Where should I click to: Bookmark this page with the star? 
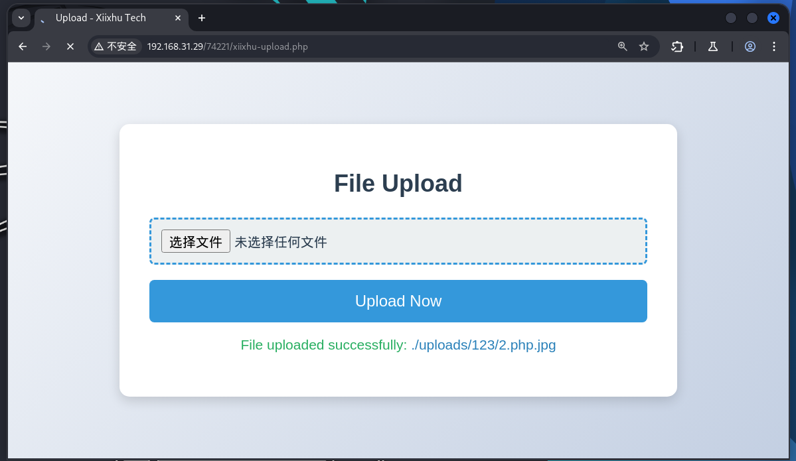(644, 46)
